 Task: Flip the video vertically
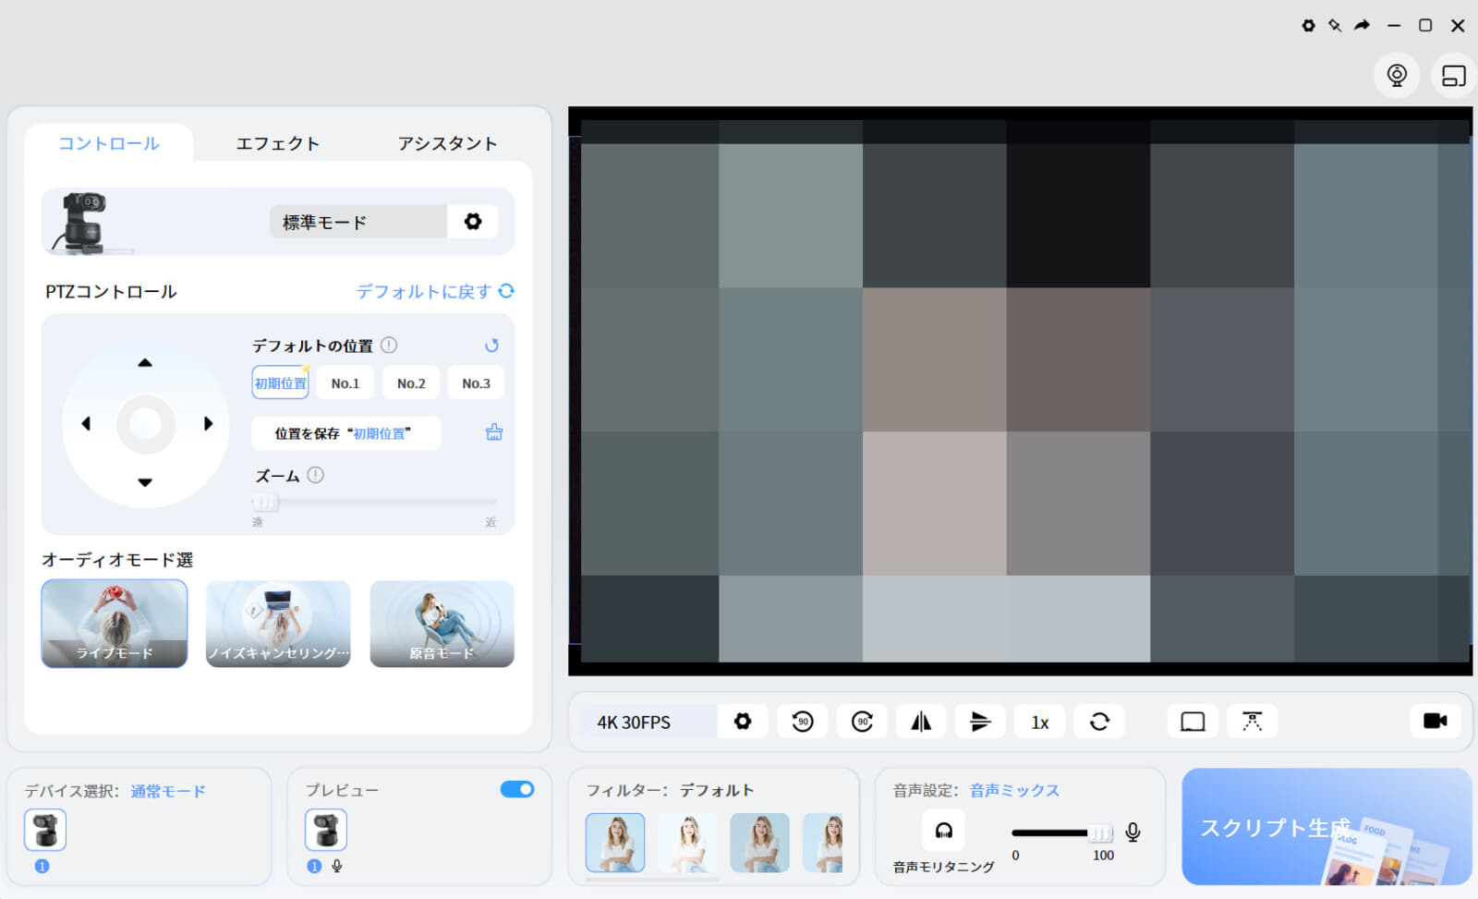(x=980, y=722)
